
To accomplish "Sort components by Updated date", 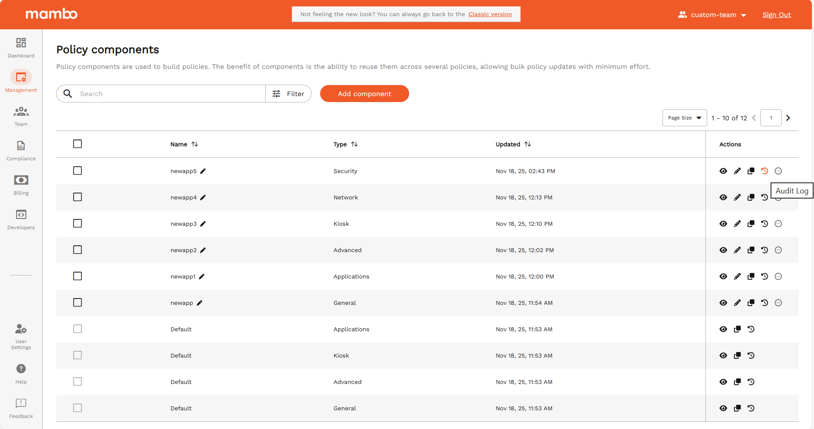I will coord(528,144).
